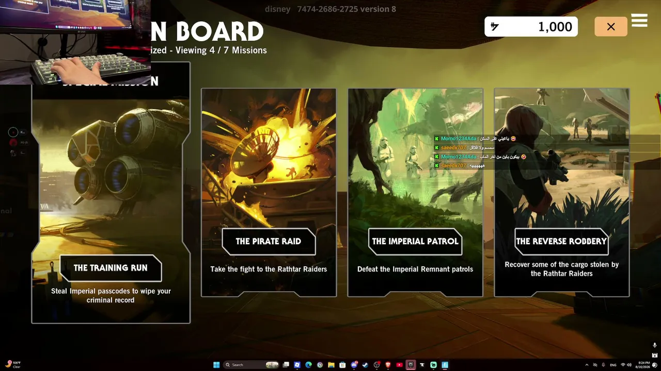Click The Imperial Patrol title label

(x=415, y=241)
